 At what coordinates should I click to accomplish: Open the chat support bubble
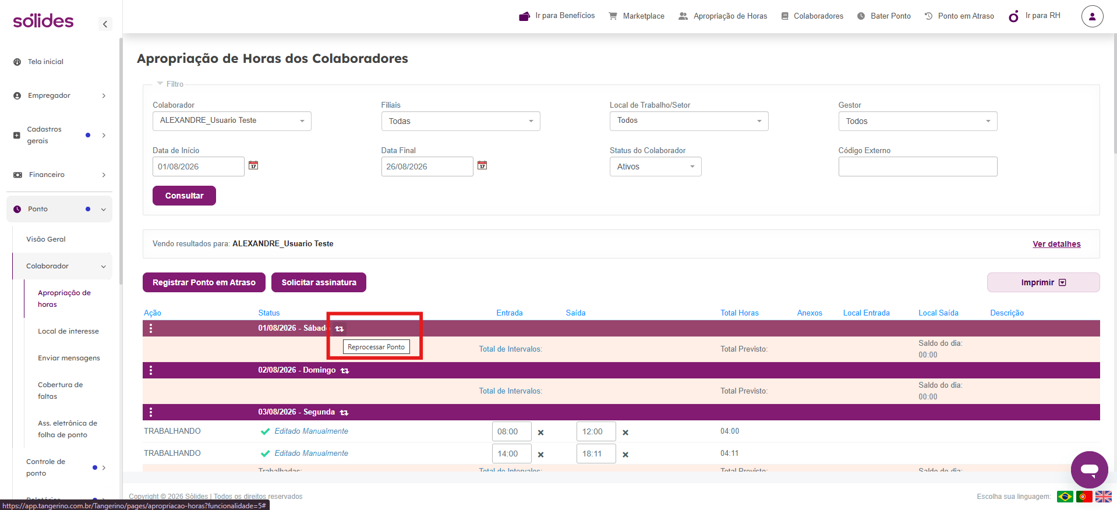click(1089, 469)
